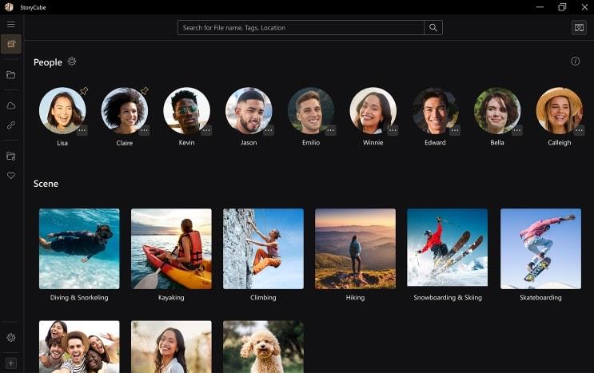Click the display icon in the top right
This screenshot has height=373, width=594.
pyautogui.click(x=579, y=28)
